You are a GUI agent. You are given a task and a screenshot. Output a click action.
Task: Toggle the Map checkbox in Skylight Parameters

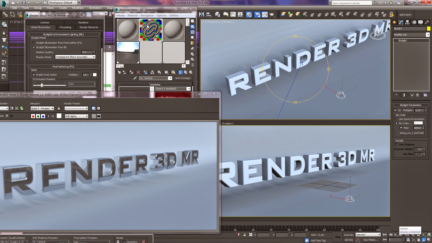coord(401,128)
